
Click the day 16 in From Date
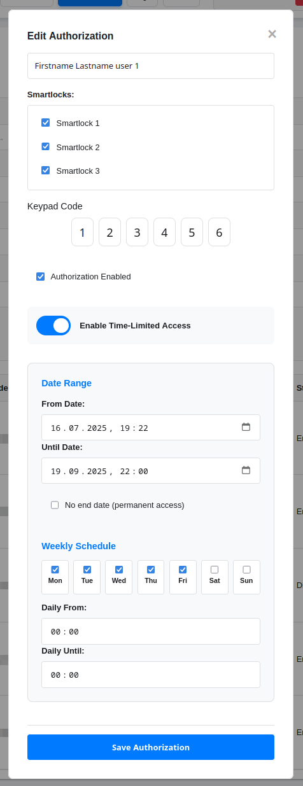[x=55, y=428]
